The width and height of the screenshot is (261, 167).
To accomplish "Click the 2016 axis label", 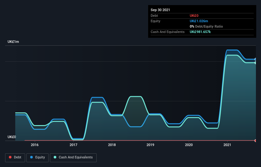I will pyautogui.click(x=35, y=145).
